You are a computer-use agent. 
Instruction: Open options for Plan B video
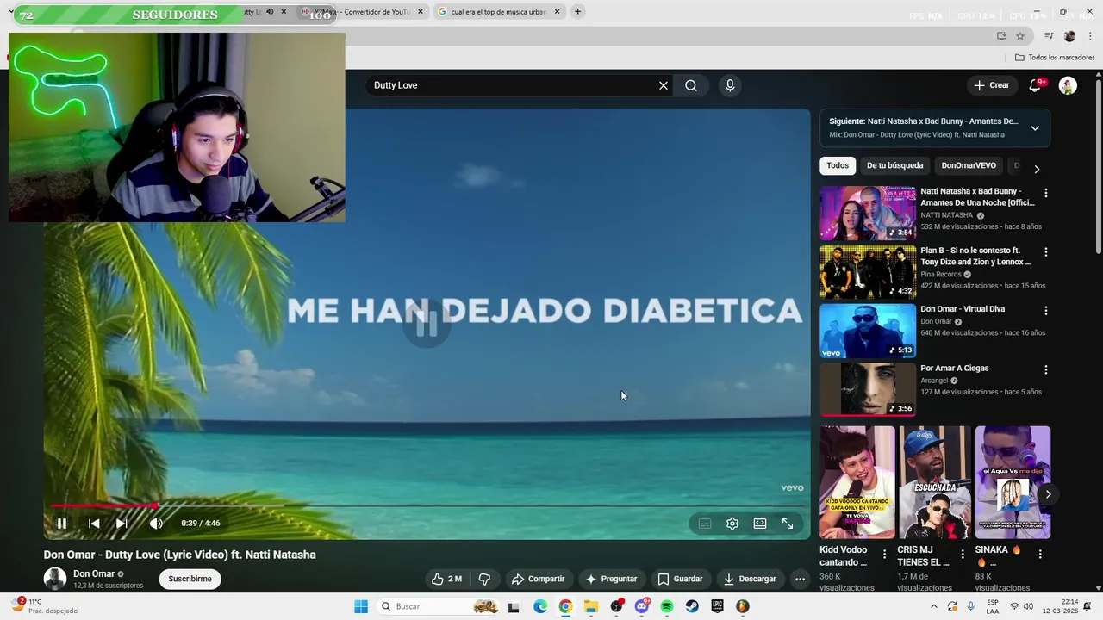click(x=1046, y=252)
